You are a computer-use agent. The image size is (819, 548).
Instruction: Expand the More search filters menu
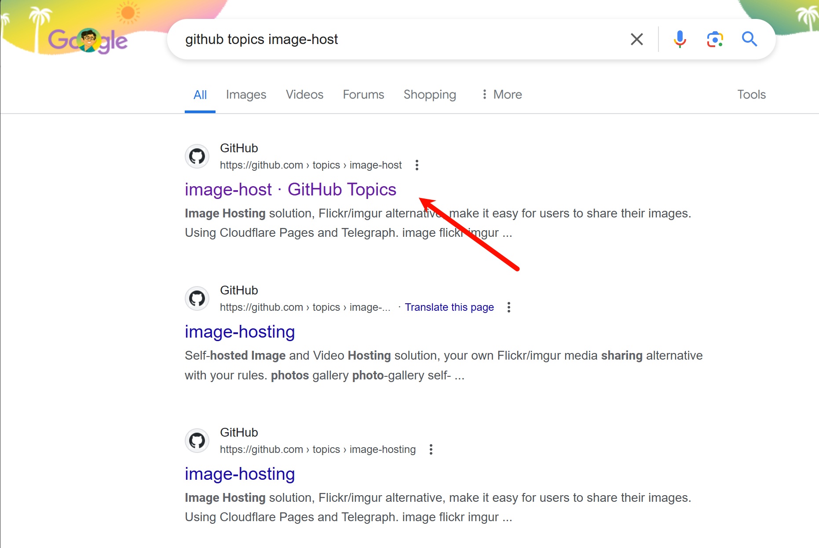502,95
